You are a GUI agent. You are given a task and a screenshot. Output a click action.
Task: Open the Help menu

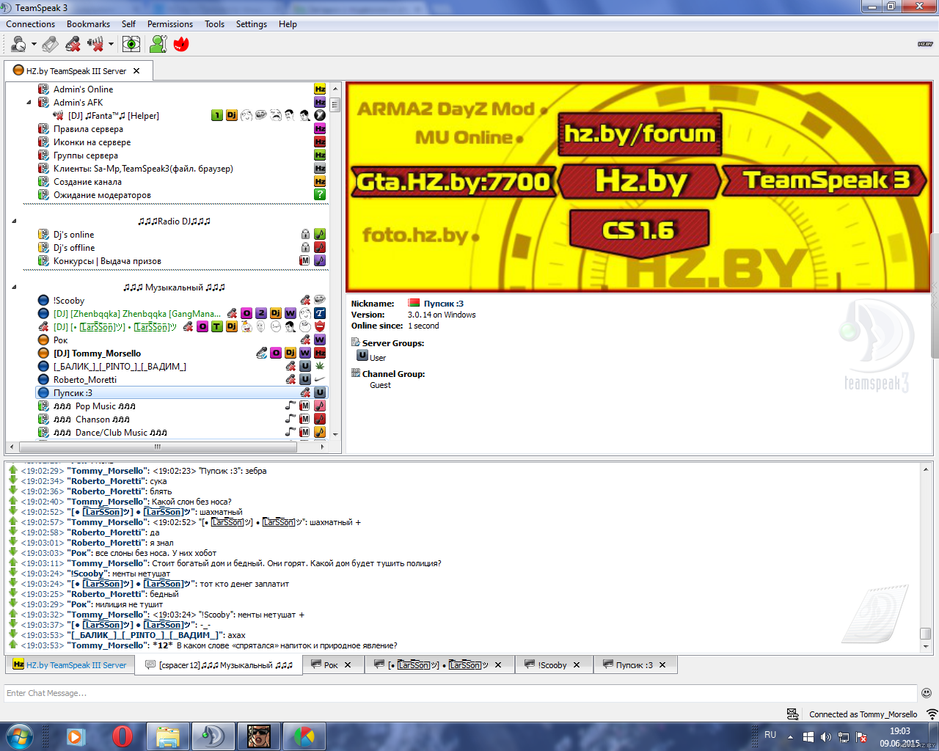click(288, 24)
